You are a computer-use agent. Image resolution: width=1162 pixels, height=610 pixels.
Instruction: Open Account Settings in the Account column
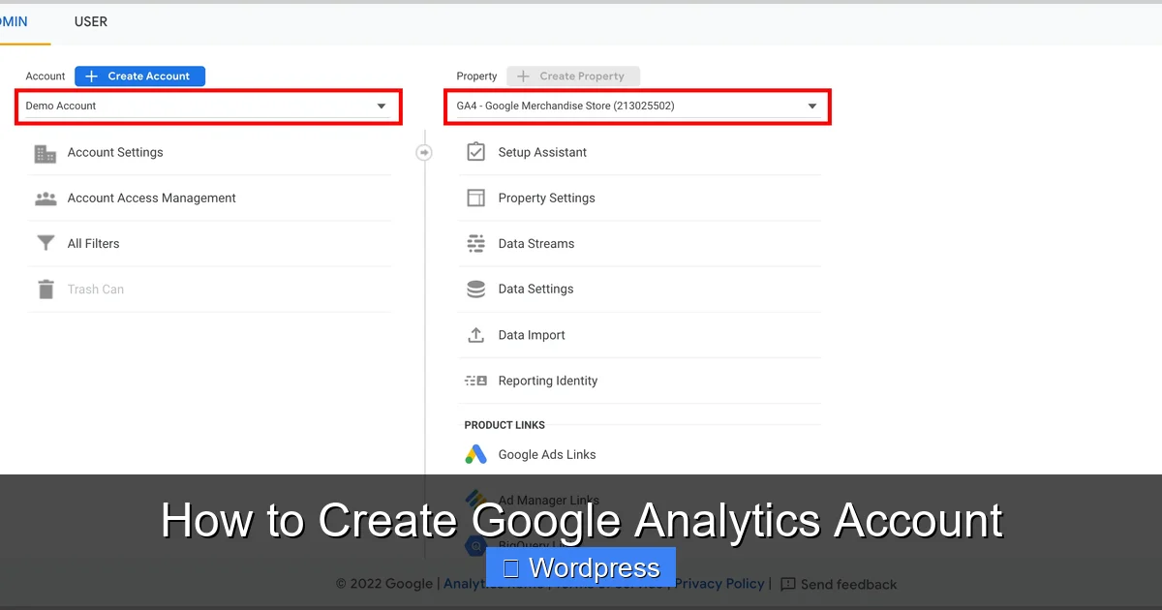coord(114,152)
